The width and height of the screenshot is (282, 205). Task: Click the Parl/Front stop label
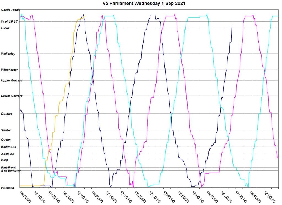click(x=9, y=168)
